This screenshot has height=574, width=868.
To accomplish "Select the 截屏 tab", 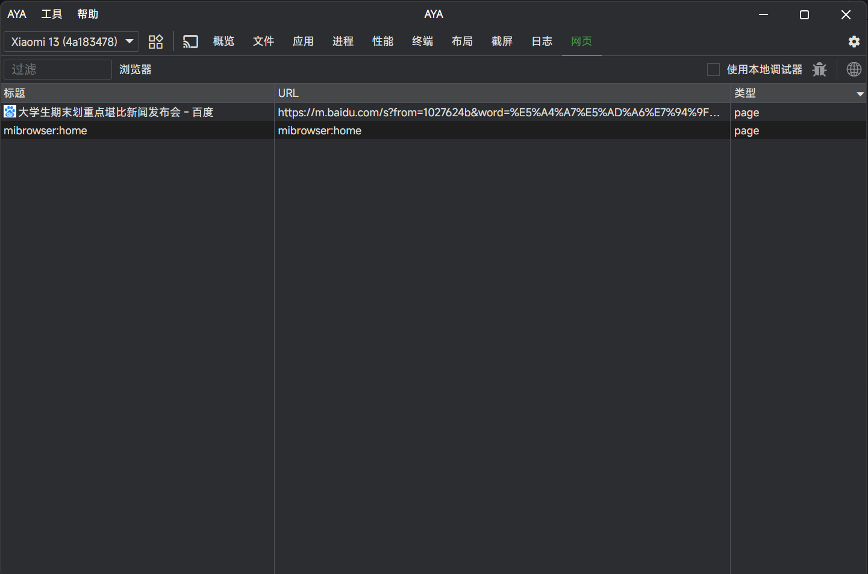I will click(502, 41).
